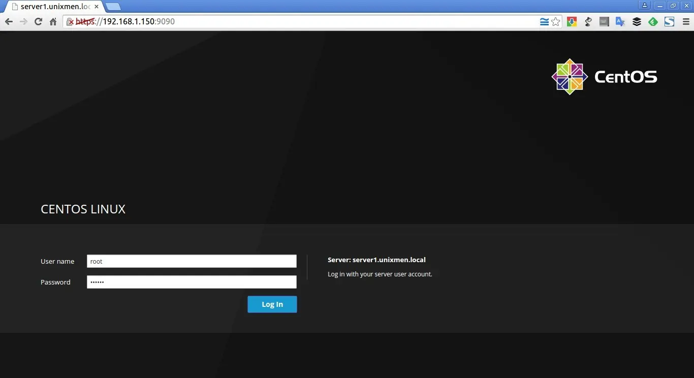Screen dimensions: 694x378
Task: Click the Log In button
Action: pyautogui.click(x=272, y=304)
